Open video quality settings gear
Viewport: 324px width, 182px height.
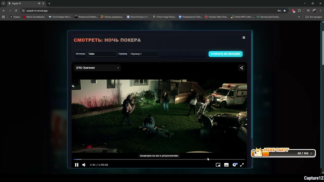point(235,165)
